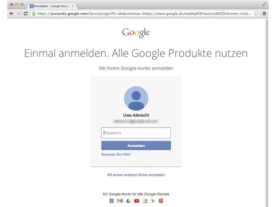Go back with the browser back arrow
This screenshot has height=207, width=276.
coord(11,14)
